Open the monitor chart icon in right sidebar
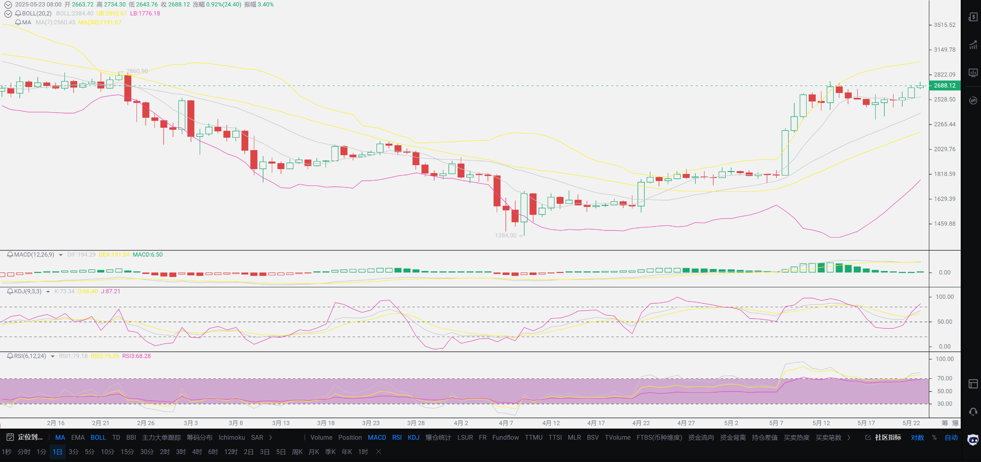The height and width of the screenshot is (462, 981). pos(973,72)
